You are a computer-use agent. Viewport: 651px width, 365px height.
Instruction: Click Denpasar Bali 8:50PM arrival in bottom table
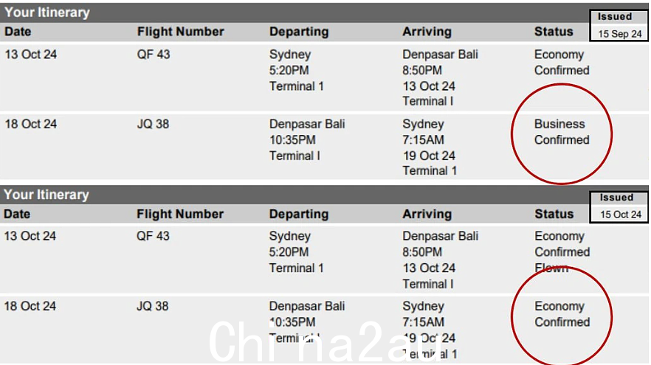[440, 244]
